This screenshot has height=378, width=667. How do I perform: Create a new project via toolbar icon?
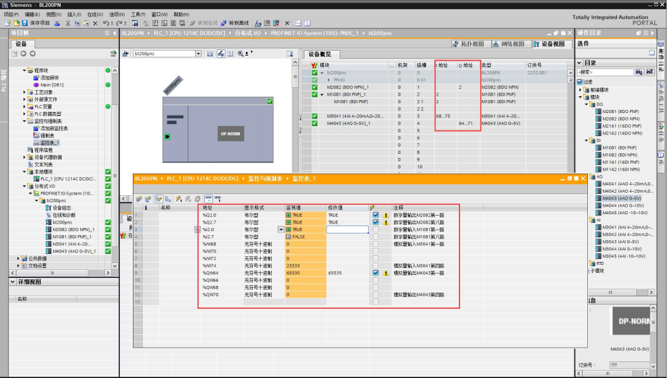7,23
